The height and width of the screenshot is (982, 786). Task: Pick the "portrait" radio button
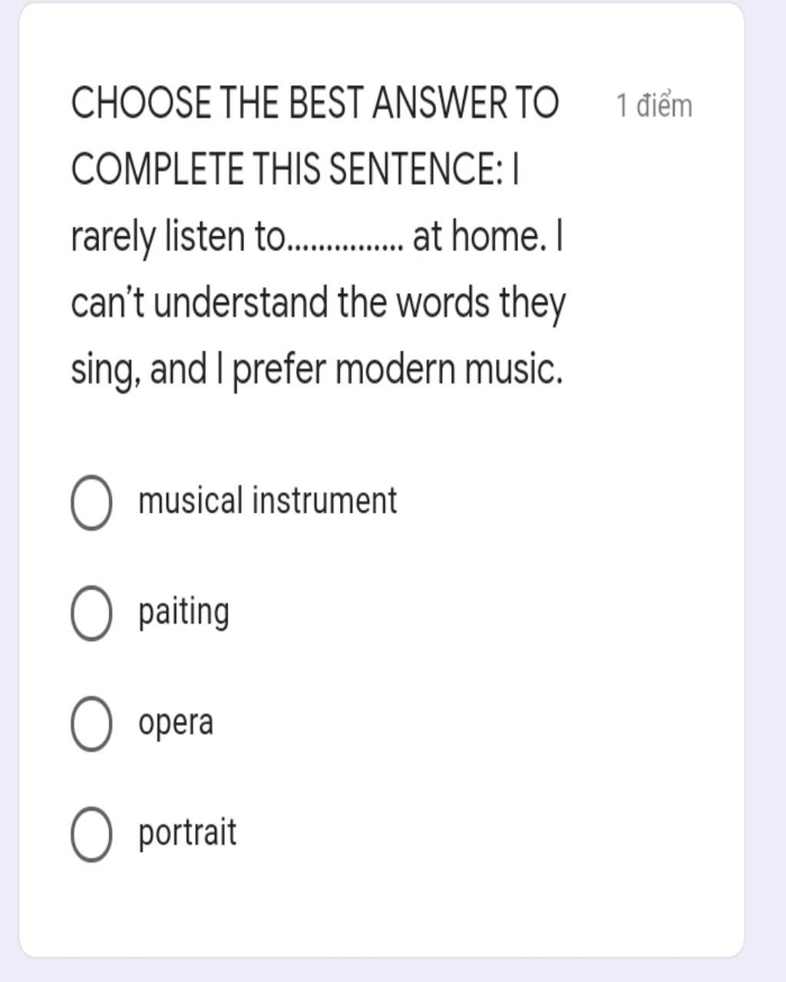point(91,834)
